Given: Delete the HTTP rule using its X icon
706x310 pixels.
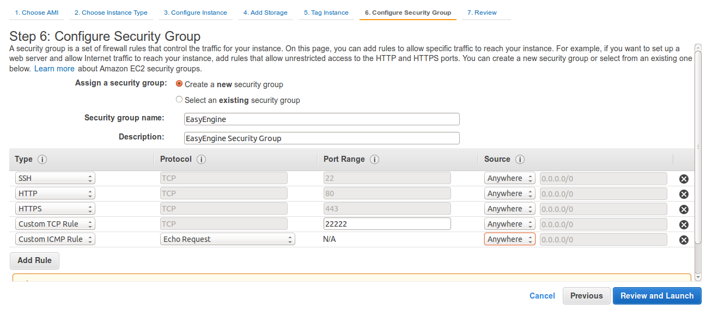Looking at the screenshot, I should click(684, 194).
